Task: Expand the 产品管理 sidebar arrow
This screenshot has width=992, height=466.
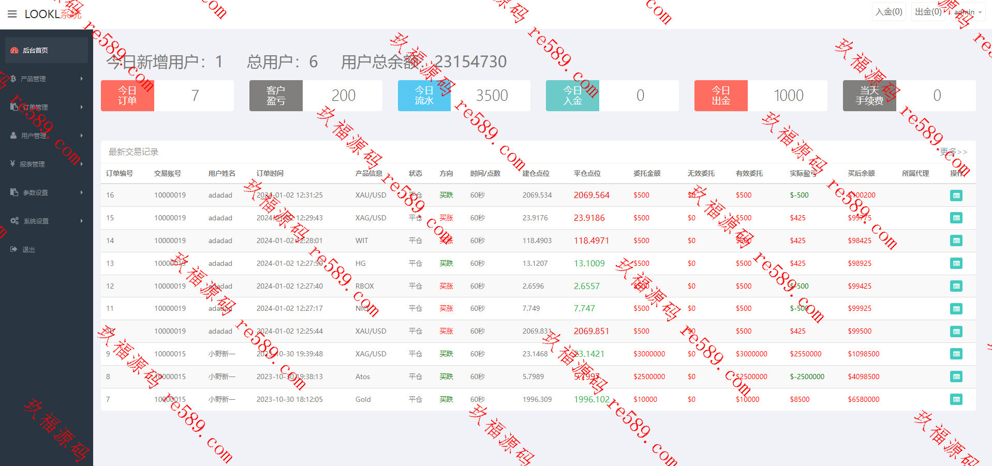Action: click(x=82, y=79)
